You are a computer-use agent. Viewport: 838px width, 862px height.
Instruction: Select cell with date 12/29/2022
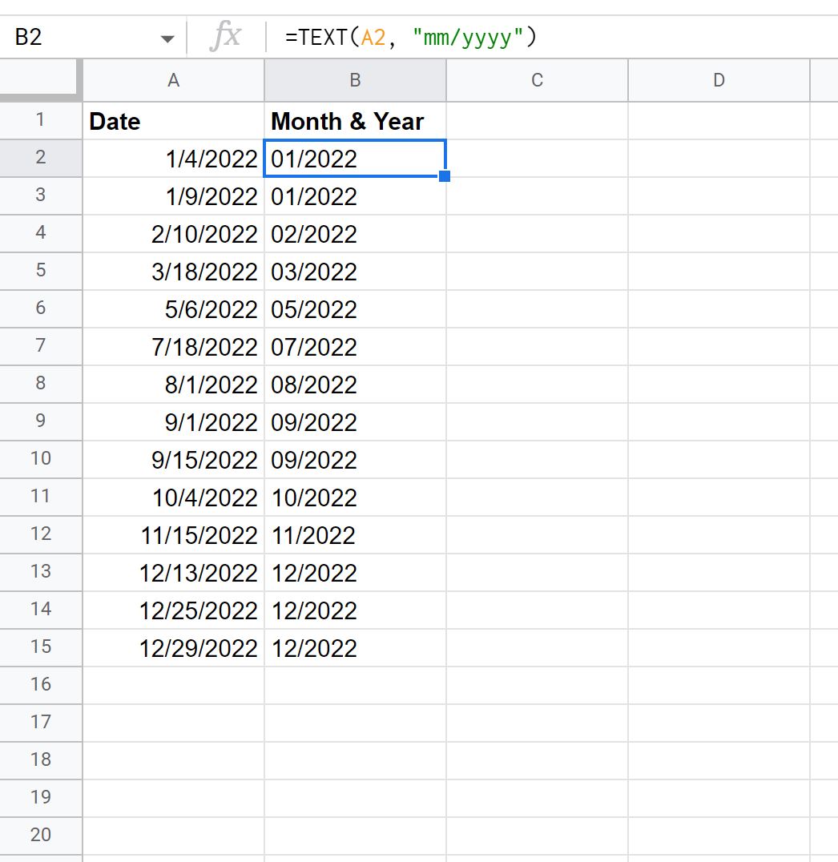[x=173, y=648]
